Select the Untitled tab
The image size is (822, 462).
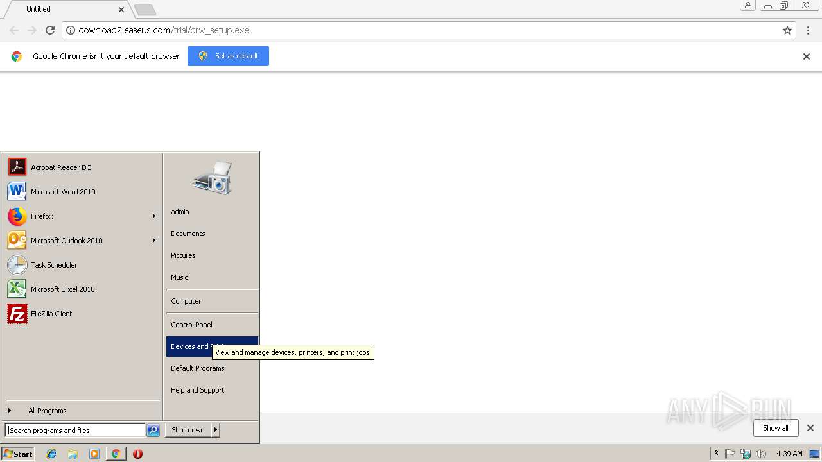67,9
